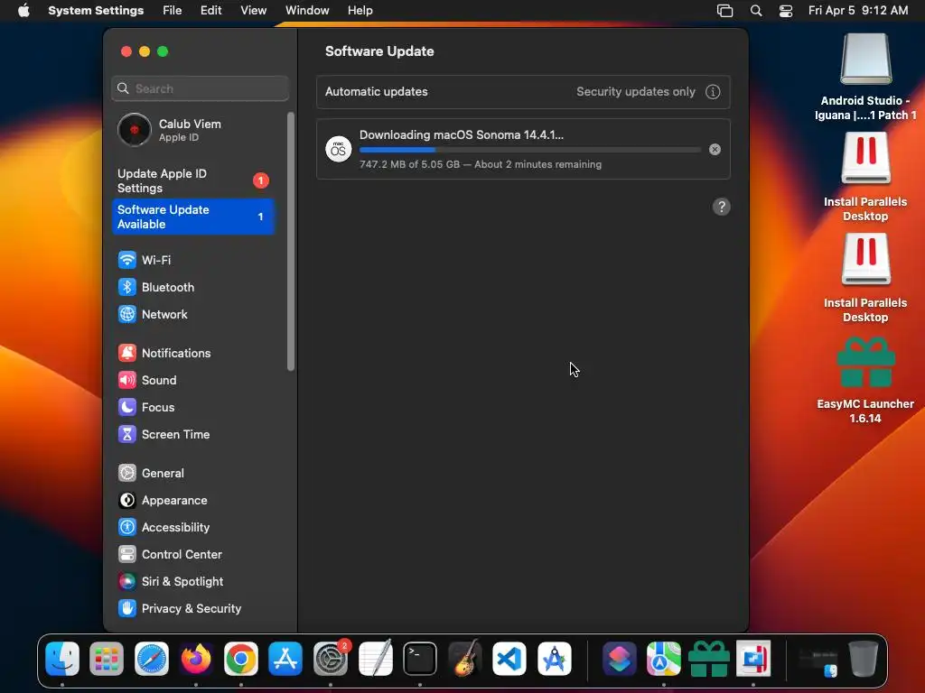The height and width of the screenshot is (693, 925).
Task: Open Calub Viem Apple ID profile
Action: point(192,130)
